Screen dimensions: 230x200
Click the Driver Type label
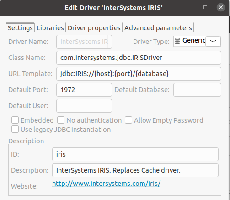coord(151,42)
